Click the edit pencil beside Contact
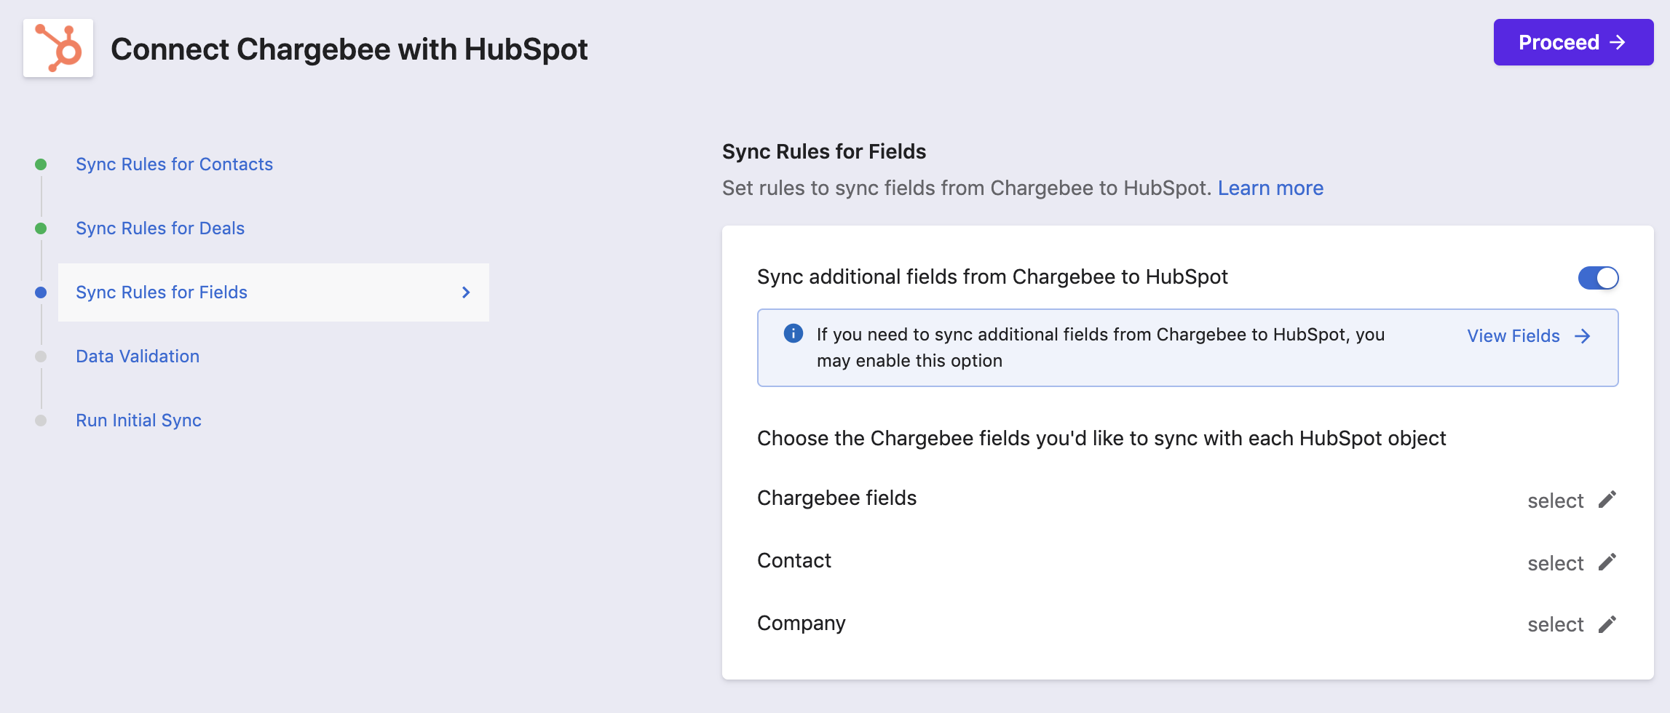The image size is (1670, 713). click(x=1607, y=562)
